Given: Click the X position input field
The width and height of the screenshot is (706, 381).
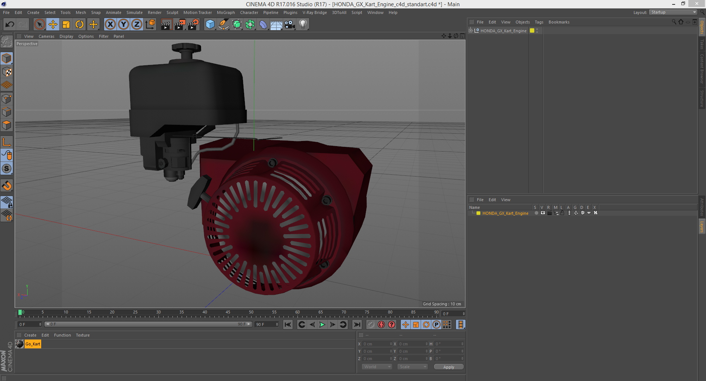Looking at the screenshot, I should pos(377,344).
